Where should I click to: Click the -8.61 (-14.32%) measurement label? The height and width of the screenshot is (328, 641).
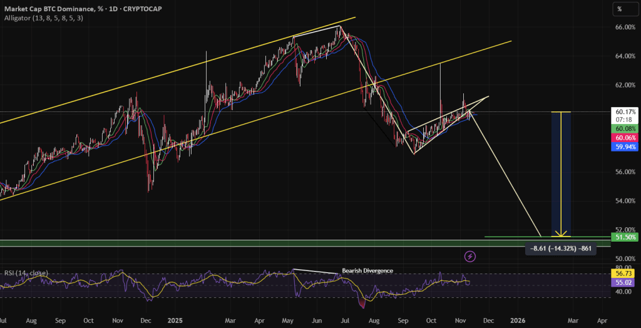pos(559,249)
